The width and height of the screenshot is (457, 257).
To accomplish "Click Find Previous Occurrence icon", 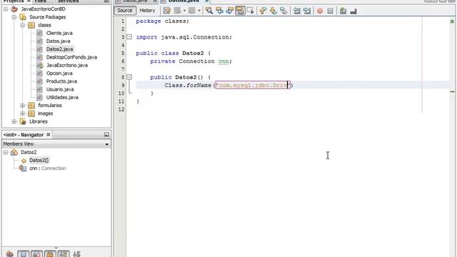I will pos(219,11).
